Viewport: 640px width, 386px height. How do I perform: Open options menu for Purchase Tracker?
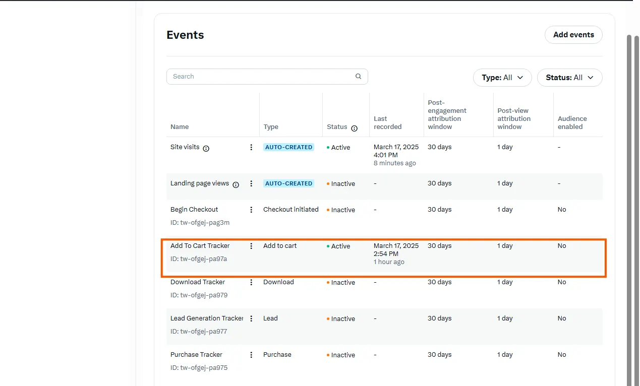pos(251,355)
